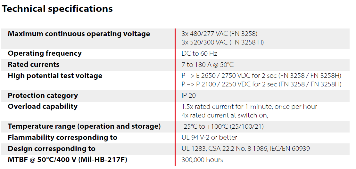The width and height of the screenshot is (356, 169).
Task: Click the IP 20 value
Action: coord(188,95)
